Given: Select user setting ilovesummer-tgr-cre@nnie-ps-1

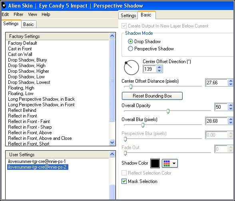Looking at the screenshot, I should [x=37, y=161].
